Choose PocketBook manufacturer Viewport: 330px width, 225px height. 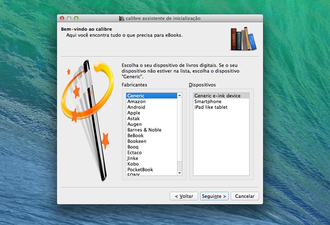(x=151, y=169)
